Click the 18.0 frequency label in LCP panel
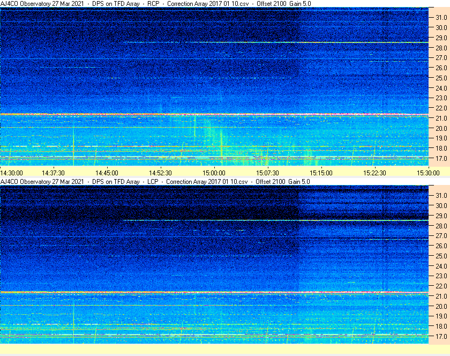The width and height of the screenshot is (450, 356). click(441, 326)
